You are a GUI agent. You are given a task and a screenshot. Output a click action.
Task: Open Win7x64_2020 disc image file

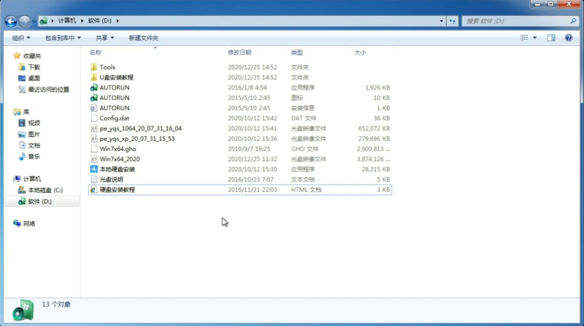point(119,159)
